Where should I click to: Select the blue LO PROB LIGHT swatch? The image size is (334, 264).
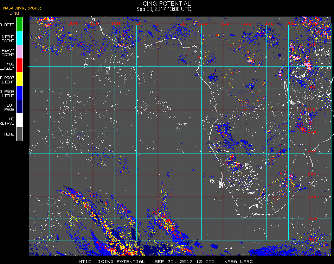click(x=20, y=93)
